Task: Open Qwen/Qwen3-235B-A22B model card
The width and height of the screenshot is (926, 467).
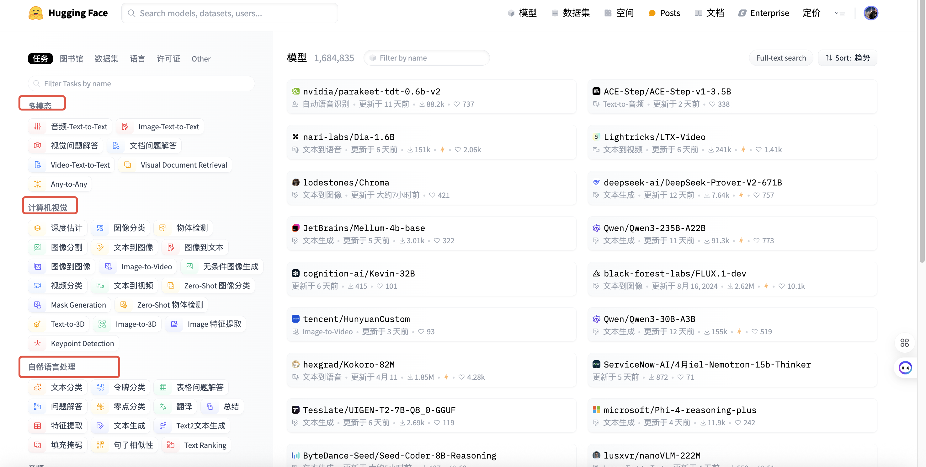Action: point(732,233)
